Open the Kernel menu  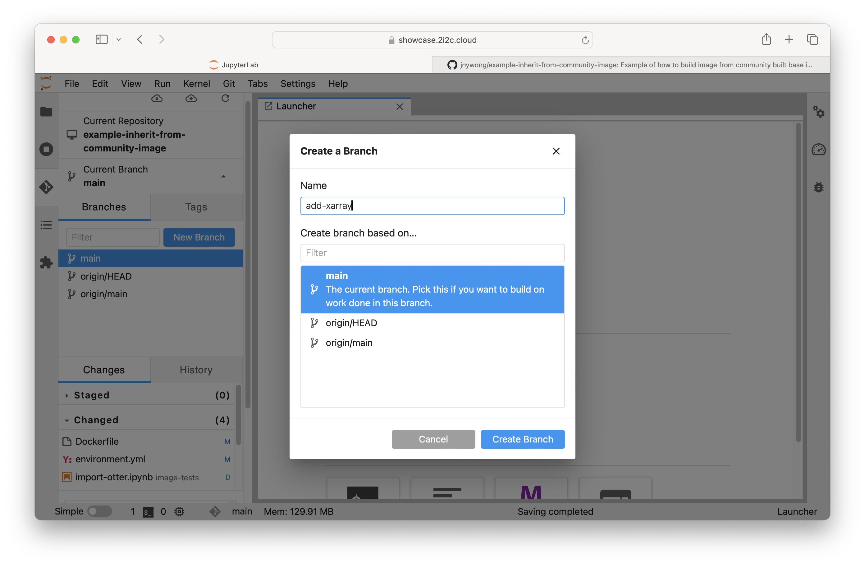coord(196,83)
